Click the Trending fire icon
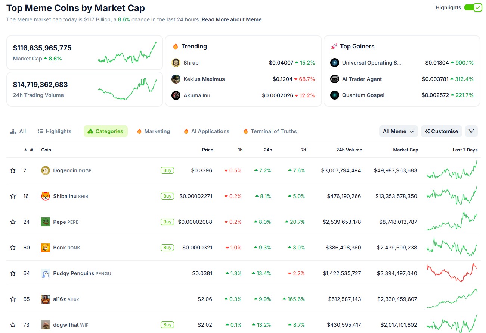 (176, 46)
